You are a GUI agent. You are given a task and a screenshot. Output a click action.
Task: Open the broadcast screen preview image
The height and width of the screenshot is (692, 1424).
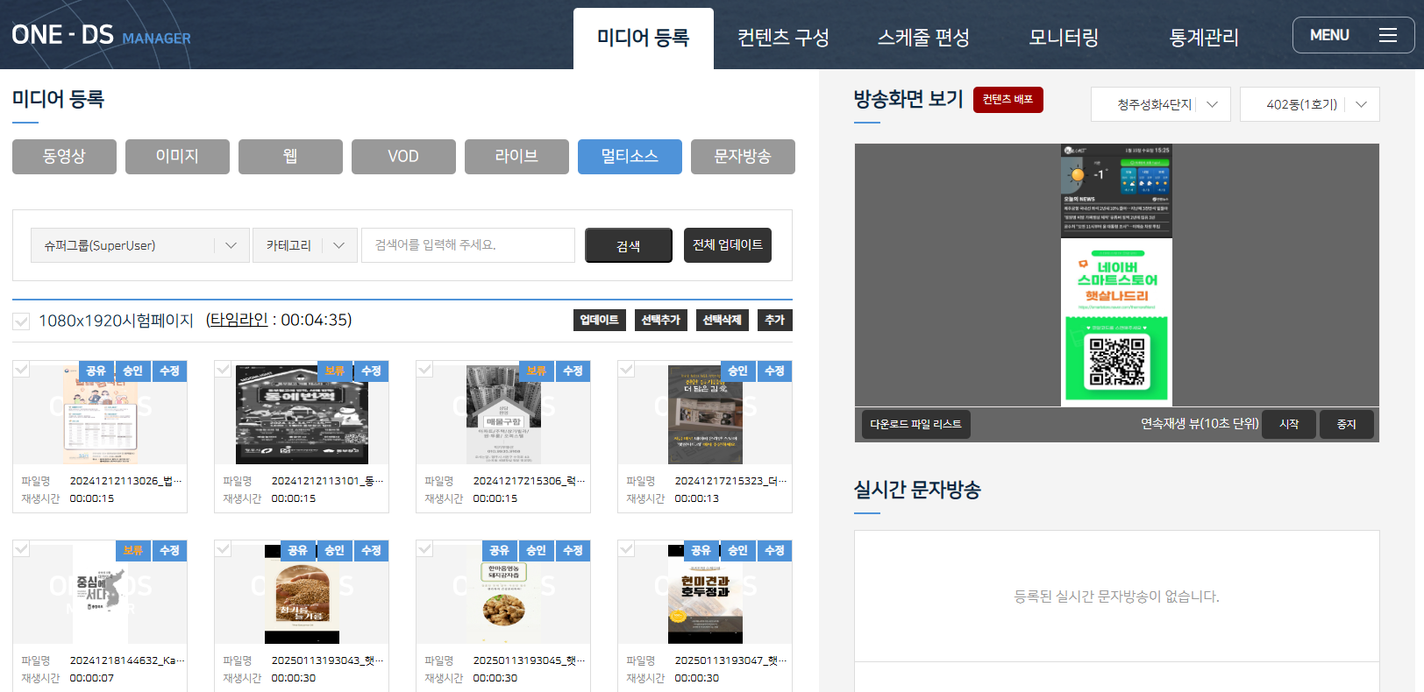pos(1116,275)
